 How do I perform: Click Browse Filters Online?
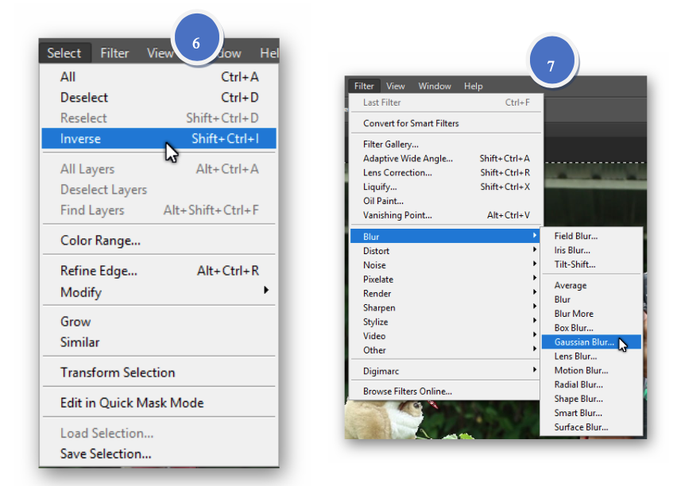(408, 391)
